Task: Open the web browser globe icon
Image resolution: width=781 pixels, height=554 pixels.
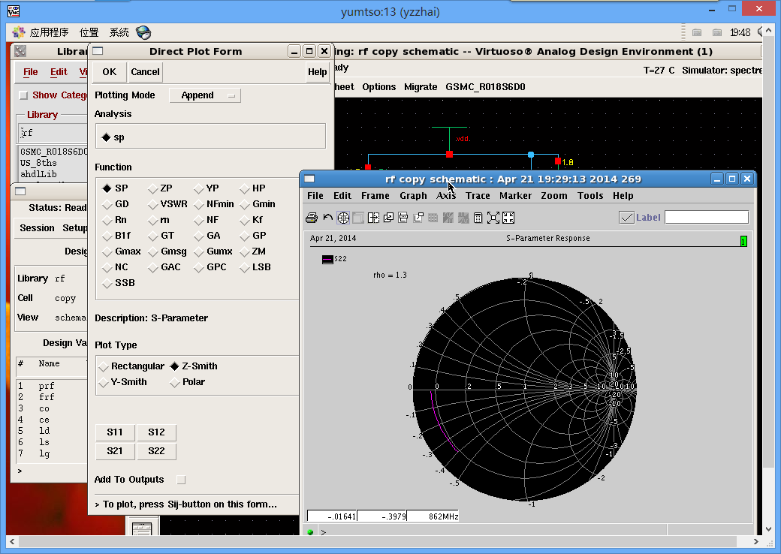Action: click(143, 32)
